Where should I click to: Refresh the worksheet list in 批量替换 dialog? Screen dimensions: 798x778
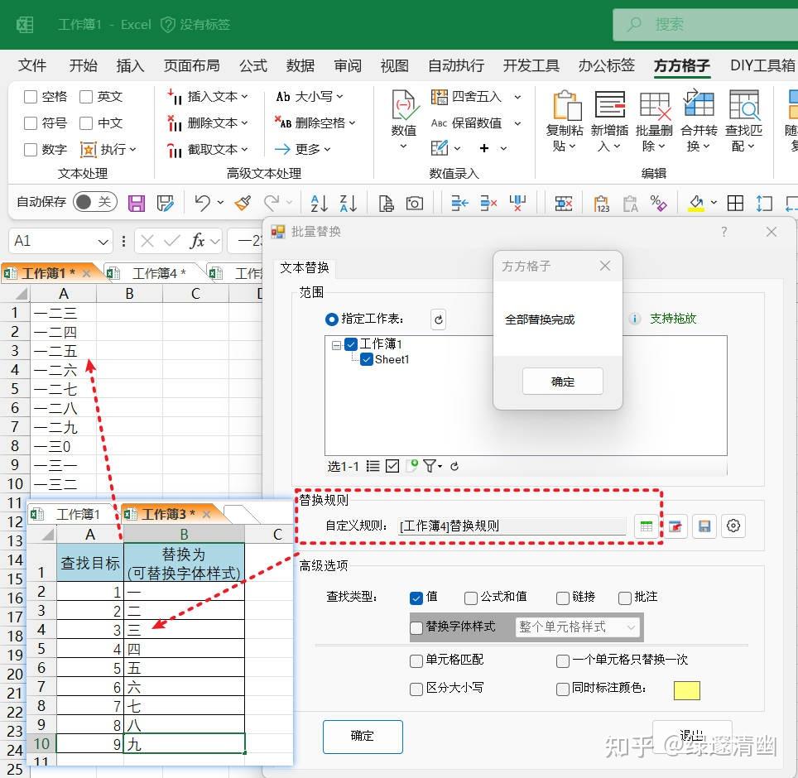click(x=438, y=319)
